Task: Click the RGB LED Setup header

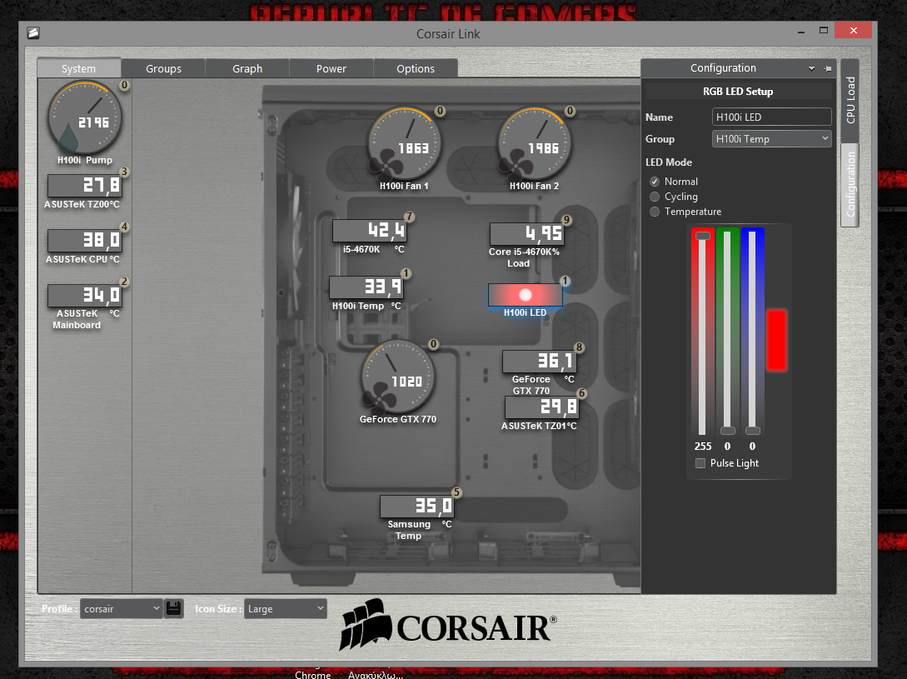Action: tap(738, 92)
